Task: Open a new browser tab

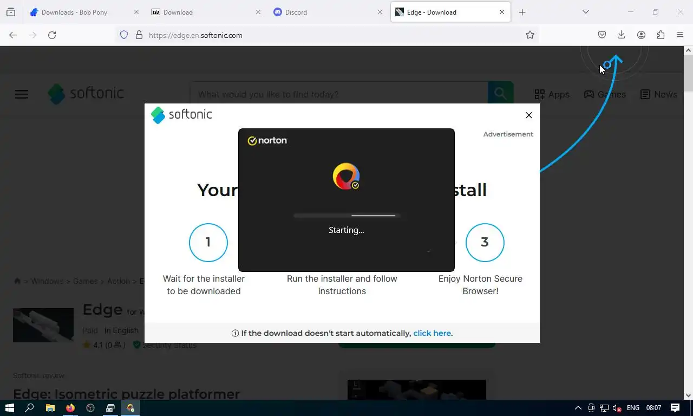Action: 522,12
